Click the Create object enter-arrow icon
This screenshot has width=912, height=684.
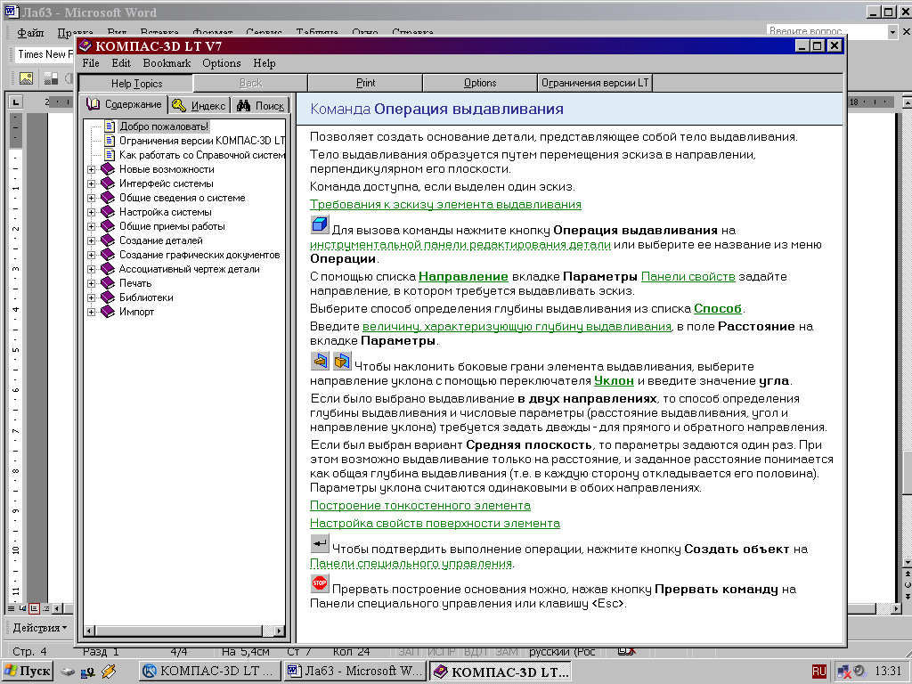click(320, 543)
